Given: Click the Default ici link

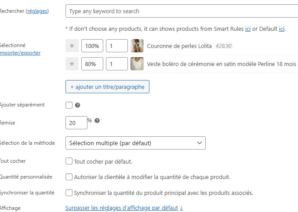Looking at the screenshot, I should pos(281,29).
